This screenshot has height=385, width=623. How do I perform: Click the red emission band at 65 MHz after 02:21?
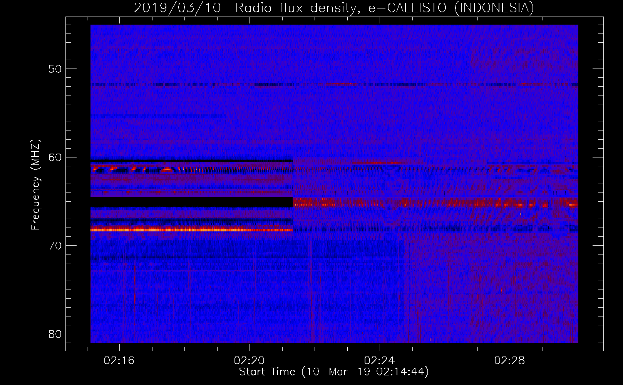coord(435,202)
